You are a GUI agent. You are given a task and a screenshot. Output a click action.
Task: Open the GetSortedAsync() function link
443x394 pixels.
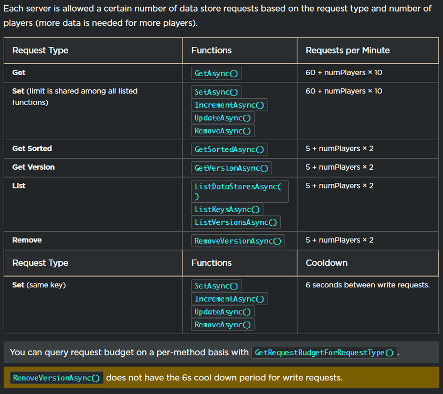click(229, 149)
